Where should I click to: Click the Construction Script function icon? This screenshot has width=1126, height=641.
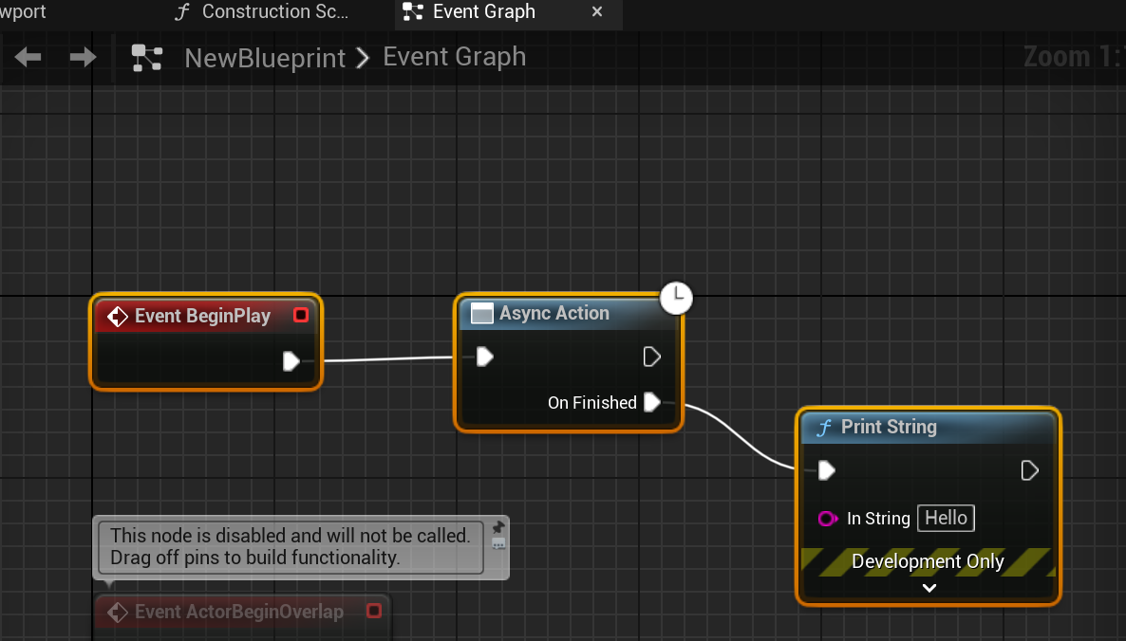click(x=182, y=12)
